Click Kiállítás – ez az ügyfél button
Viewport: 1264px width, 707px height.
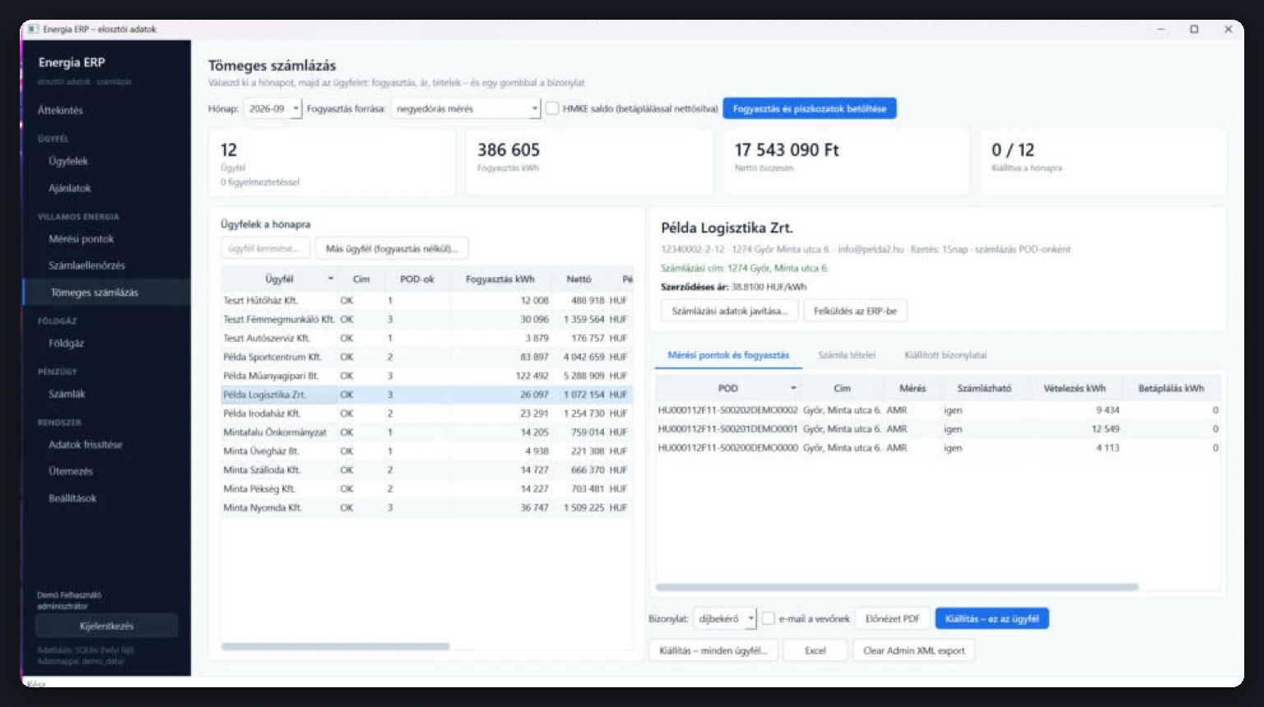(x=992, y=618)
